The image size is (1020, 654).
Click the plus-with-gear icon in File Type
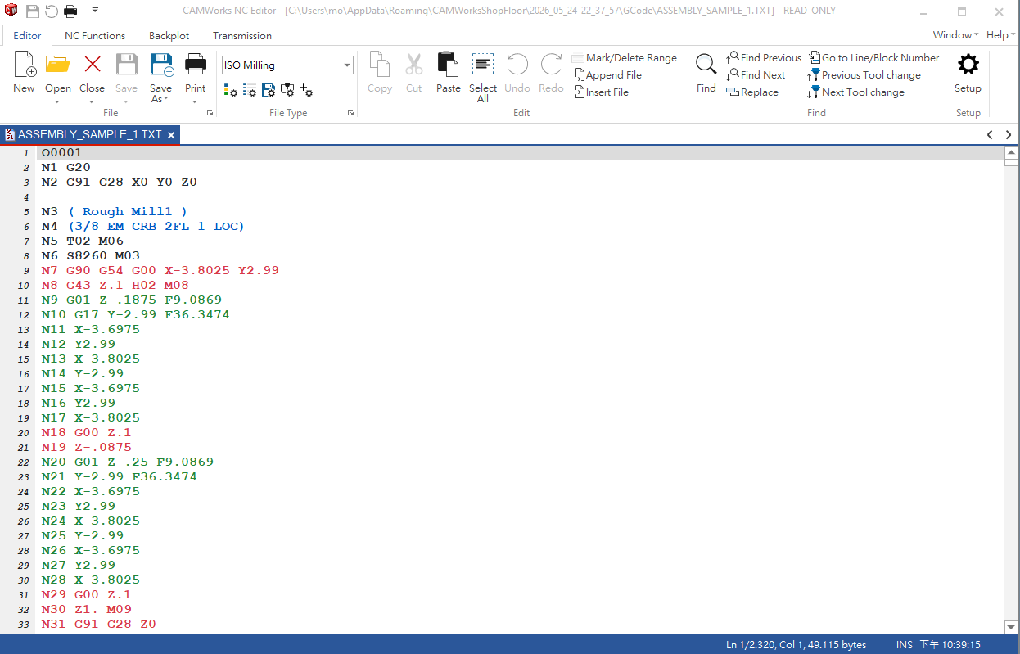(306, 90)
